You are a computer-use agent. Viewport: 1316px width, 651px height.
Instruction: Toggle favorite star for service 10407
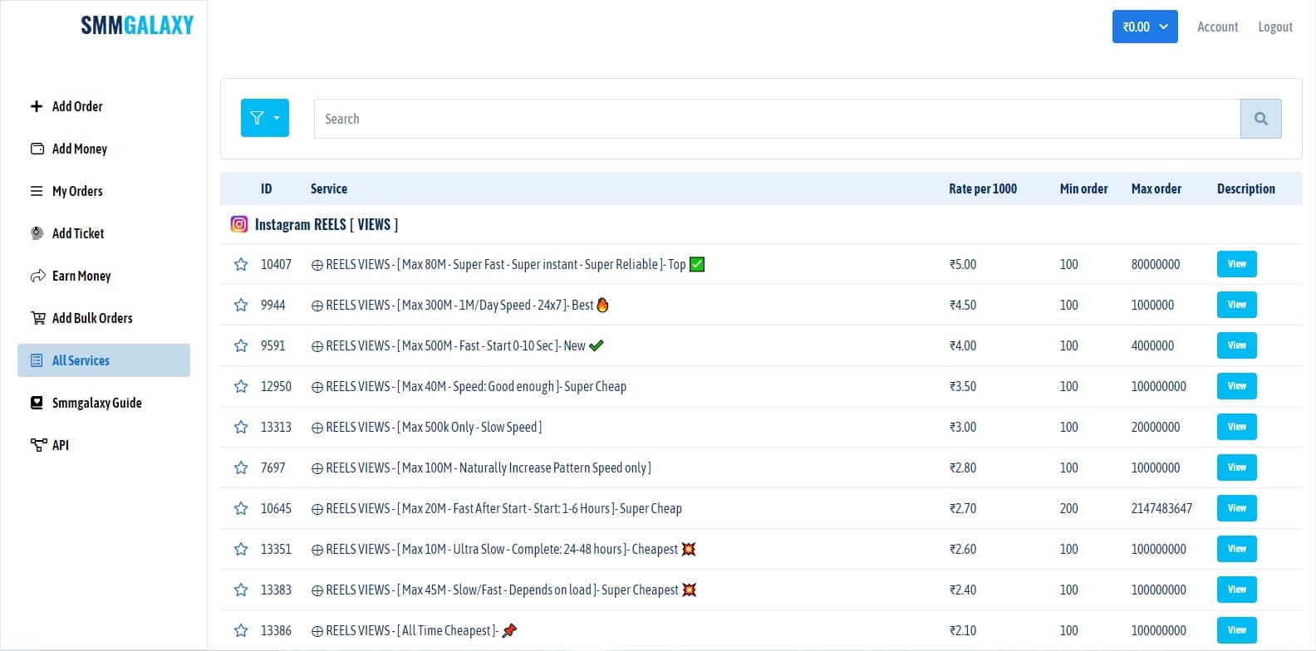[x=241, y=264]
